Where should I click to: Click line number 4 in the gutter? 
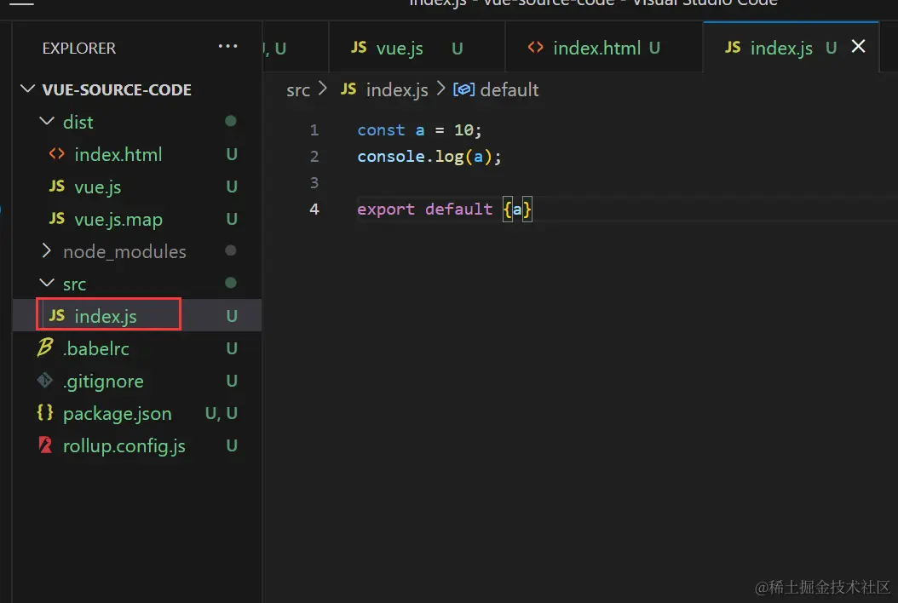click(x=314, y=210)
